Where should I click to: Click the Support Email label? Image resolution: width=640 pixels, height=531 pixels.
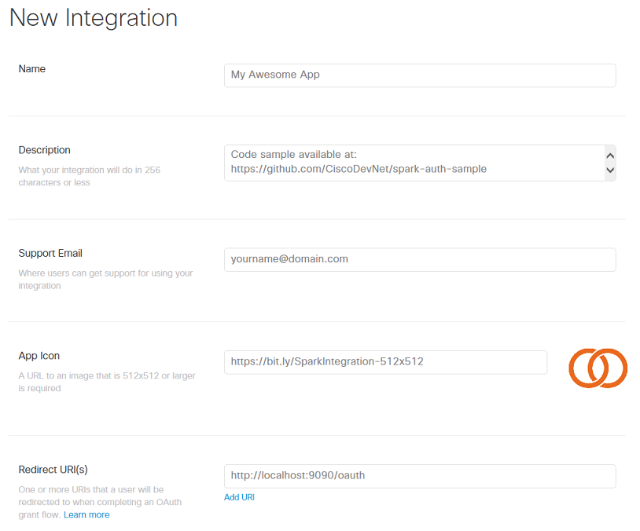pyautogui.click(x=50, y=253)
